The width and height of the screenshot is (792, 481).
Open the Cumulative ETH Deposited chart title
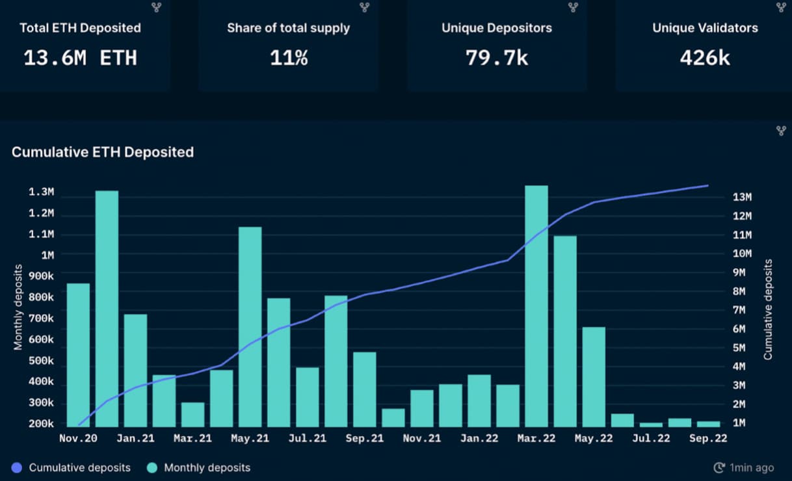(103, 152)
